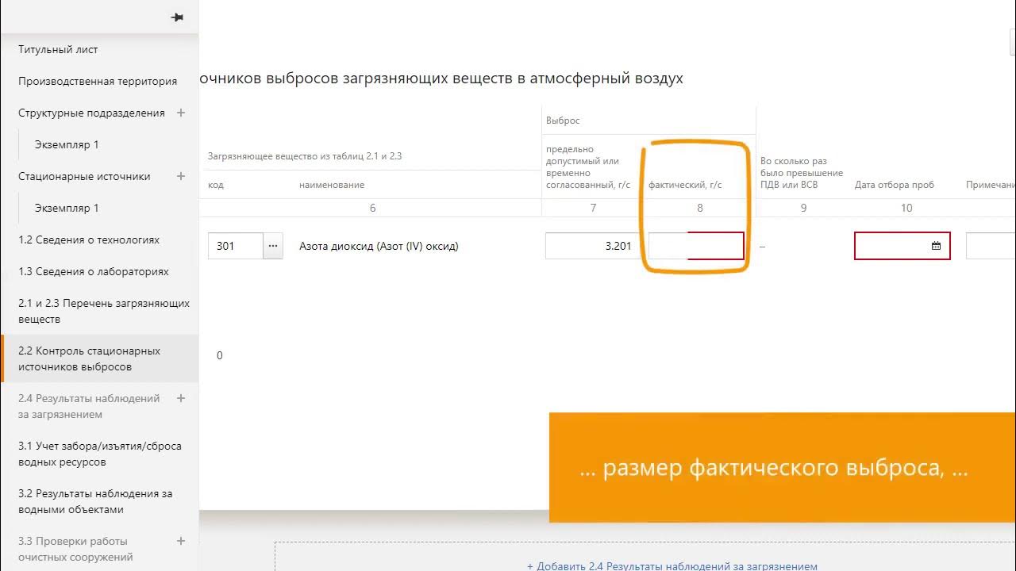Open 3.2 Результаты наблюдения за водными объектами
This screenshot has height=571, width=1016.
click(95, 501)
